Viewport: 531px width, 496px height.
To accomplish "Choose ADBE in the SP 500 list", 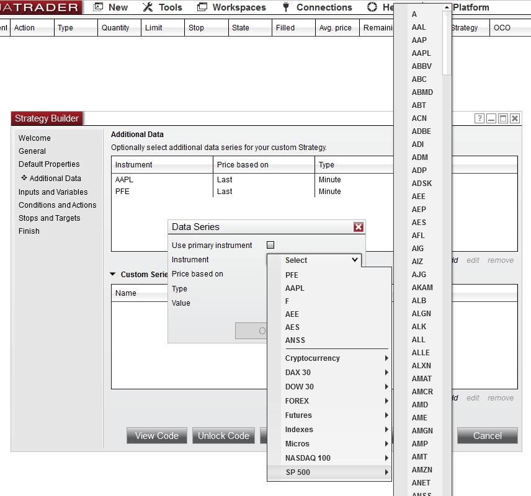I will [421, 131].
